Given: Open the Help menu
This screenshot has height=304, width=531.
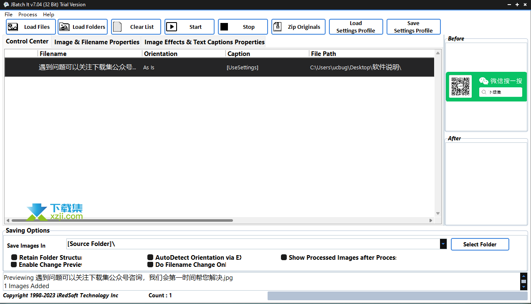Looking at the screenshot, I should (48, 14).
